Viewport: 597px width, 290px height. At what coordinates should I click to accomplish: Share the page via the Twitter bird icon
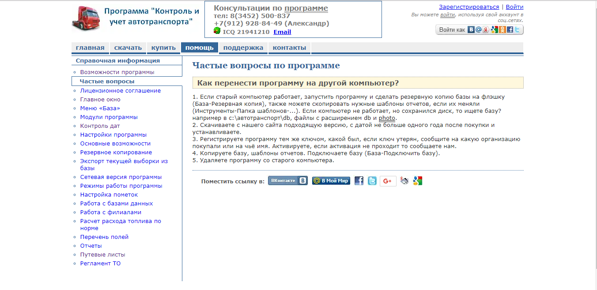point(372,181)
